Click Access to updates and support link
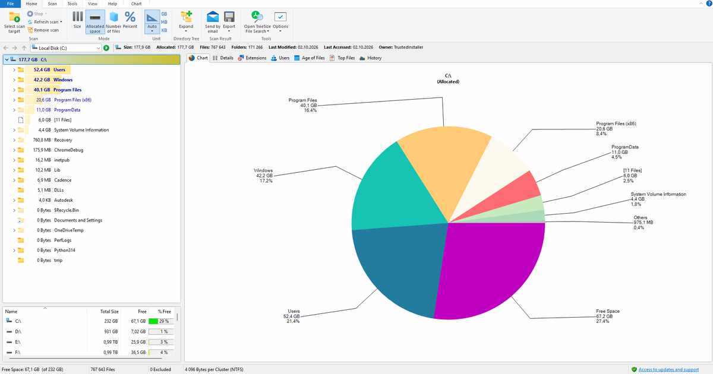 tap(668, 370)
